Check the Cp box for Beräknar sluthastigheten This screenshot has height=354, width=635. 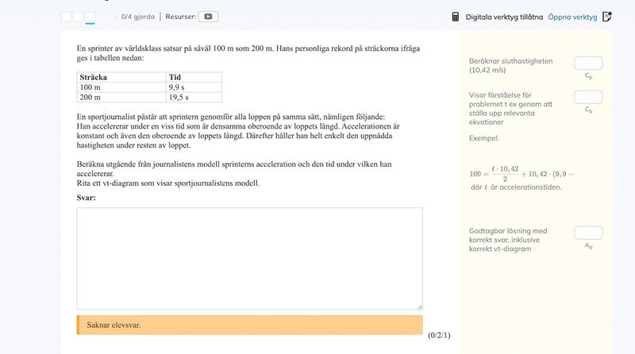coord(588,63)
